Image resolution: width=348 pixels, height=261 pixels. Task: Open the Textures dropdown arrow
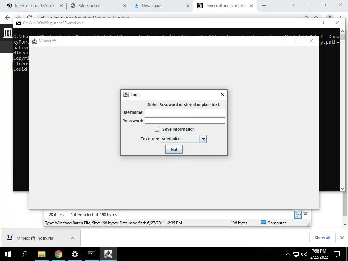(203, 139)
